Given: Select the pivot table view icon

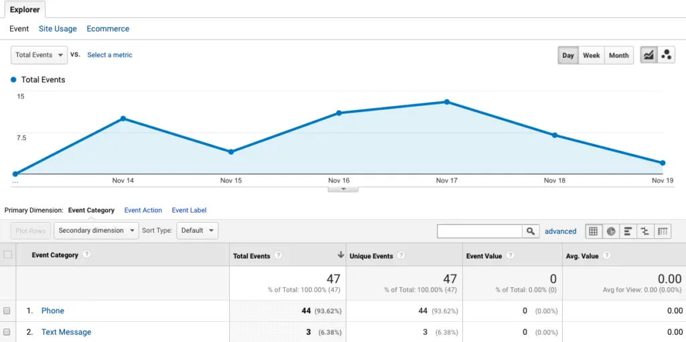Looking at the screenshot, I should (x=663, y=231).
